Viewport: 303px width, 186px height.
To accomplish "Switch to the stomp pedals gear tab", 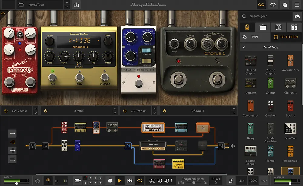I will point(247,27).
